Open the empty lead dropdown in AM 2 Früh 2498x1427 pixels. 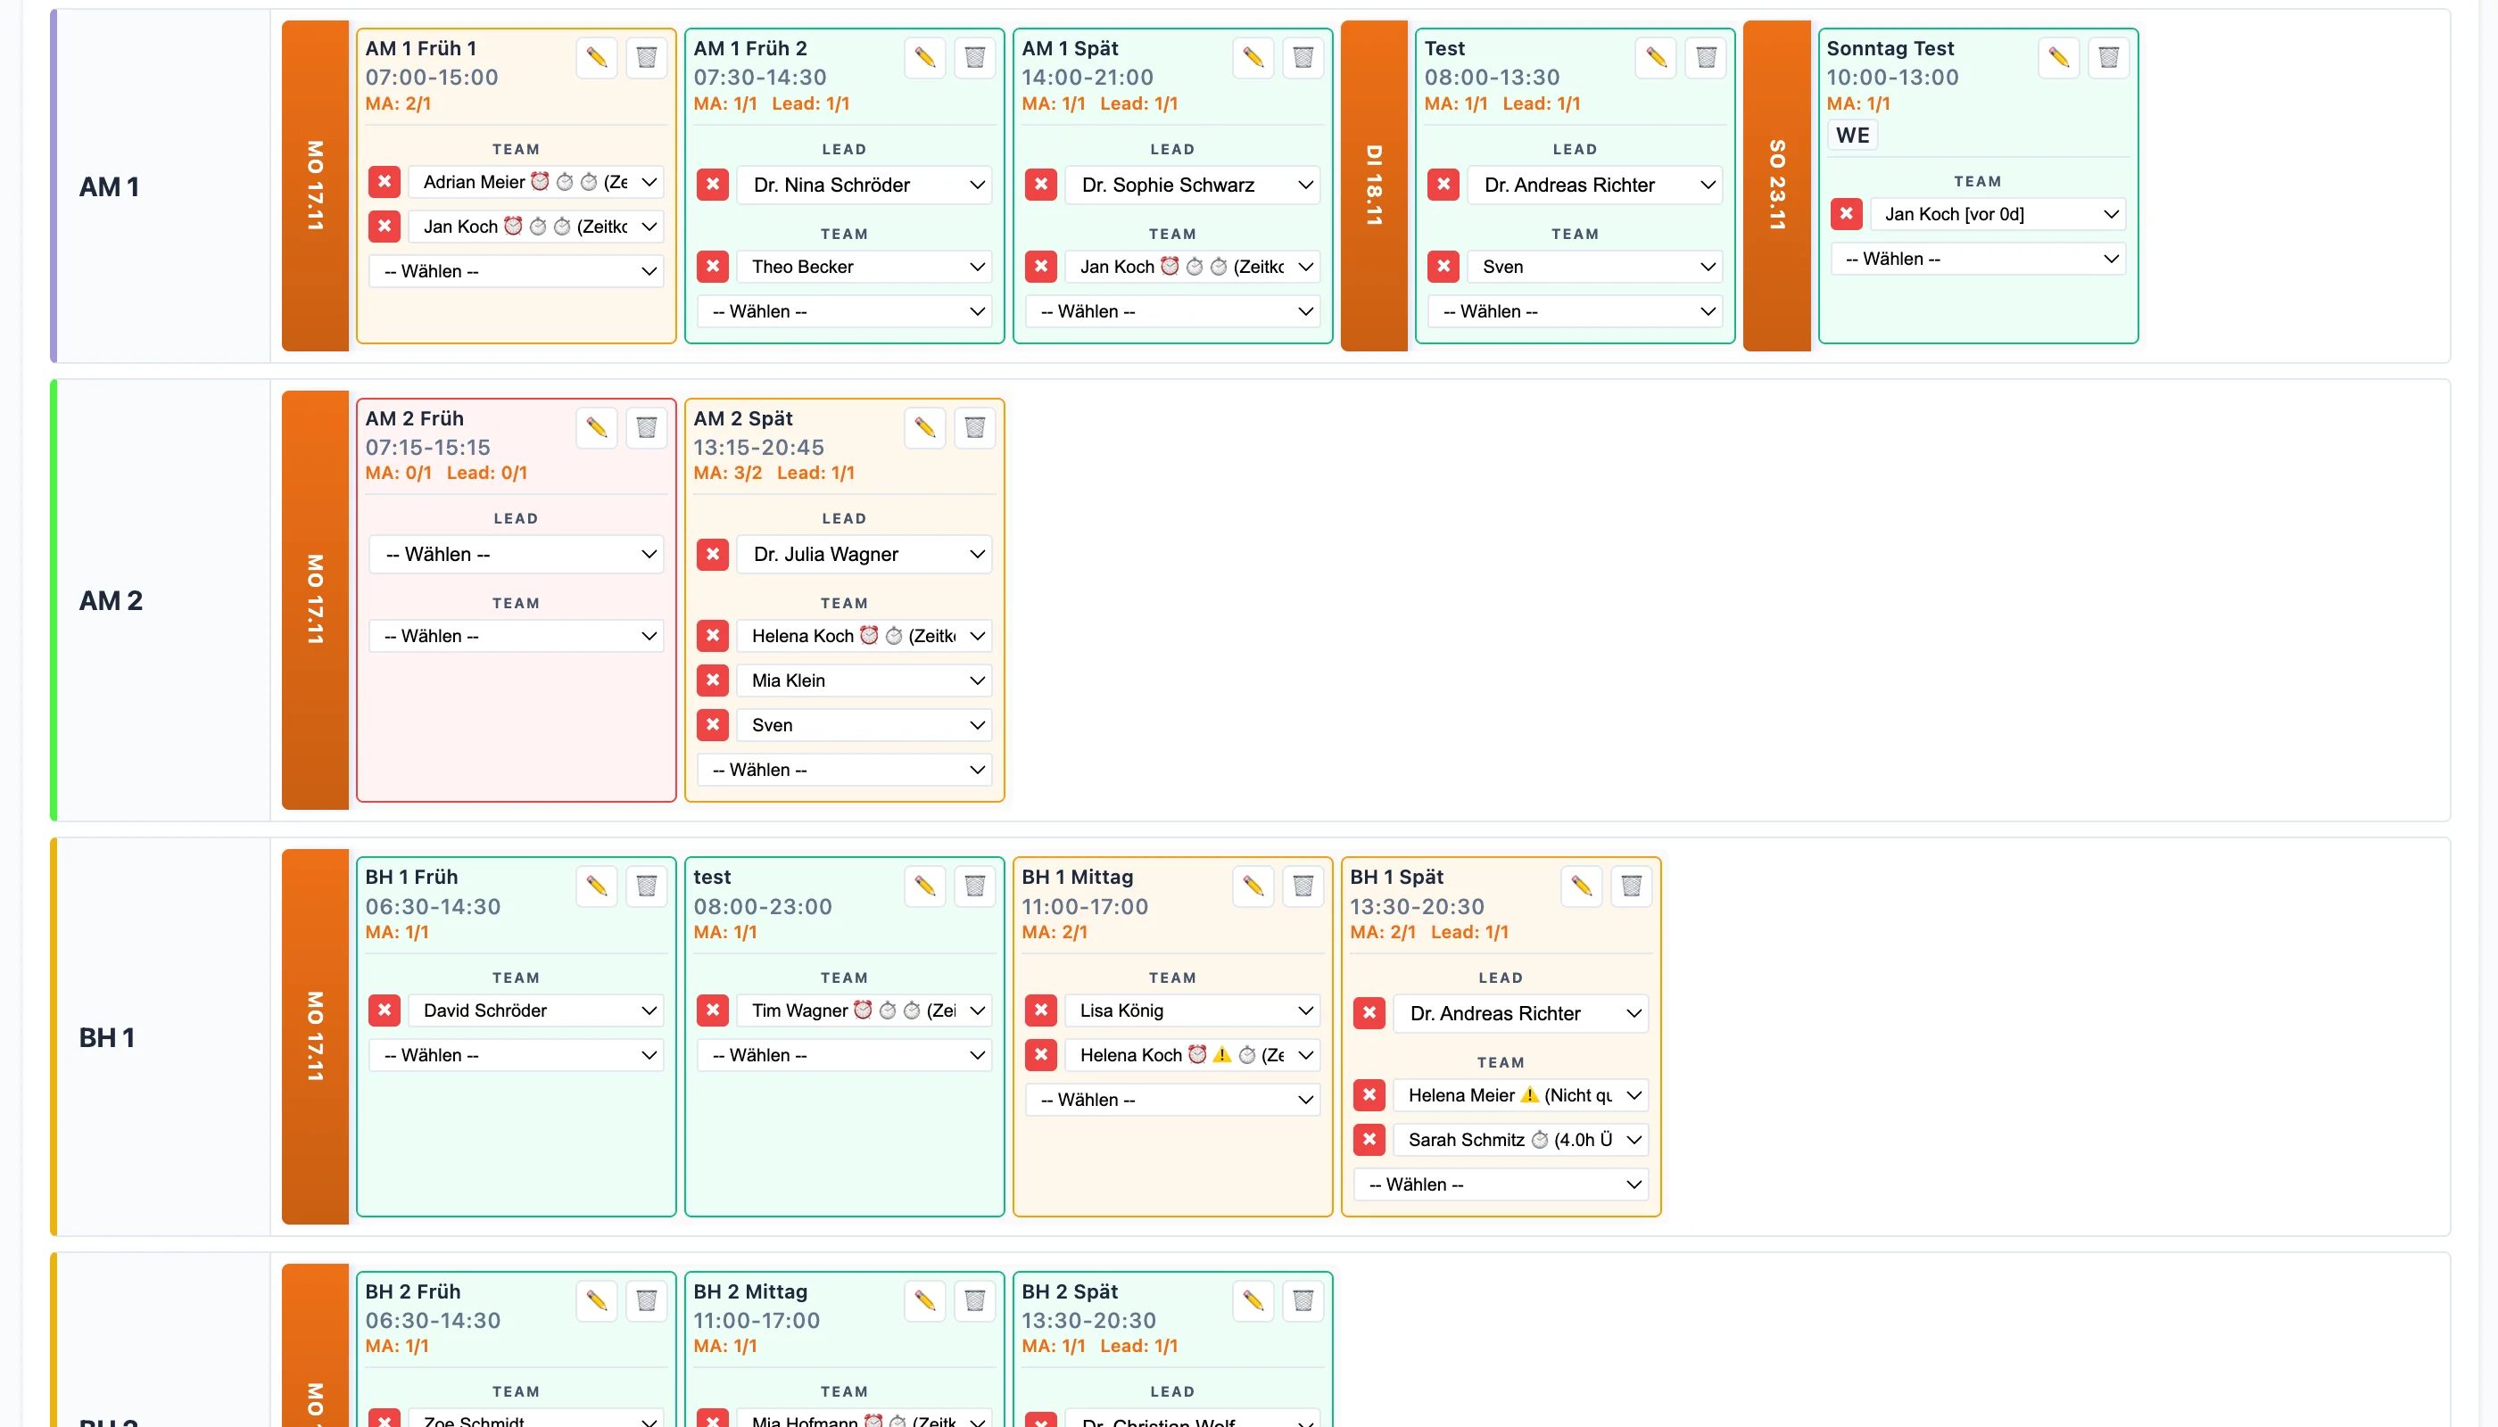(x=517, y=555)
